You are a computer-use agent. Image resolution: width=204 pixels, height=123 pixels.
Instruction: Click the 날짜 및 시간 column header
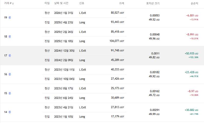[63, 3]
